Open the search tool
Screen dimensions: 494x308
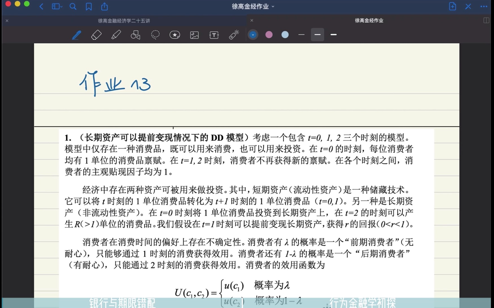click(x=73, y=6)
